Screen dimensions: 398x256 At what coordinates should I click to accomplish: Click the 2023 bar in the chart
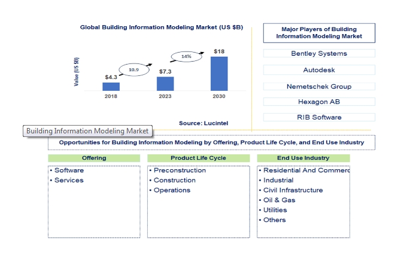tap(165, 84)
